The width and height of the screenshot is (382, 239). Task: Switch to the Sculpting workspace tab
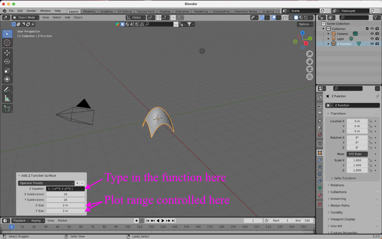(106, 11)
